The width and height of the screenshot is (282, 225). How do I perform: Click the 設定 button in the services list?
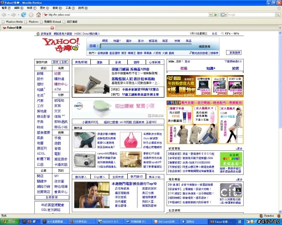[56, 62]
